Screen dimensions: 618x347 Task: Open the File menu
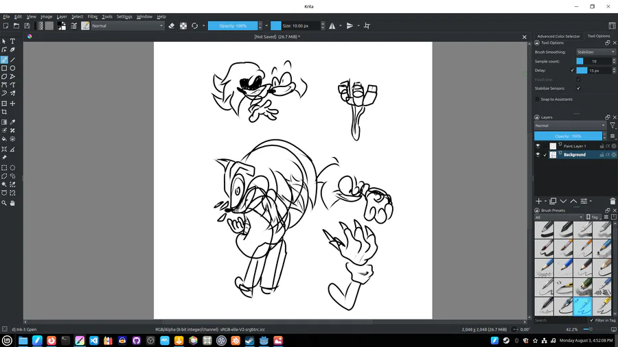coord(6,16)
